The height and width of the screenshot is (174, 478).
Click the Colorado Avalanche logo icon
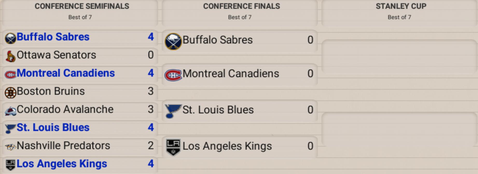coord(10,111)
